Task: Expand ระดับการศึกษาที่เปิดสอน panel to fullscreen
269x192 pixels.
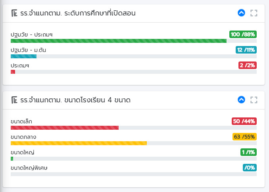Action: 254,13
